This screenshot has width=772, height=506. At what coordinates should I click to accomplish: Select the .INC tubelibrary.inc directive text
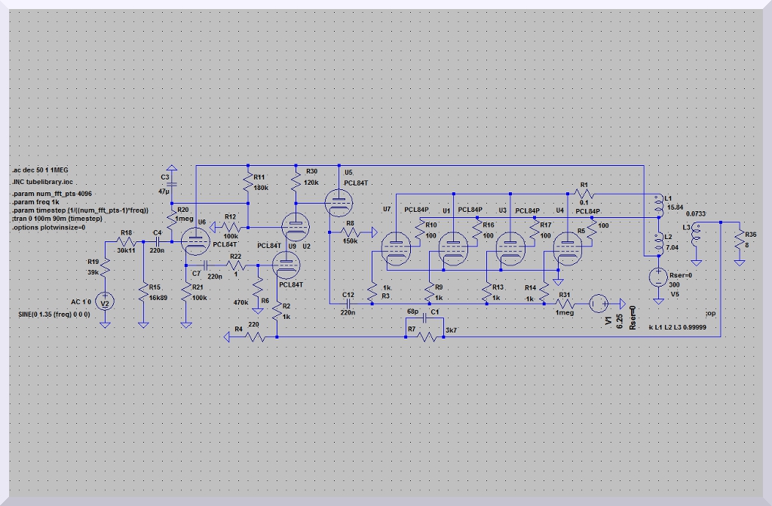point(43,182)
